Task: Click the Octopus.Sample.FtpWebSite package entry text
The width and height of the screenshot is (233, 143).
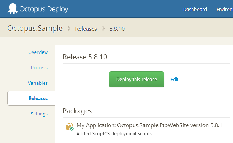Action: 149,125
